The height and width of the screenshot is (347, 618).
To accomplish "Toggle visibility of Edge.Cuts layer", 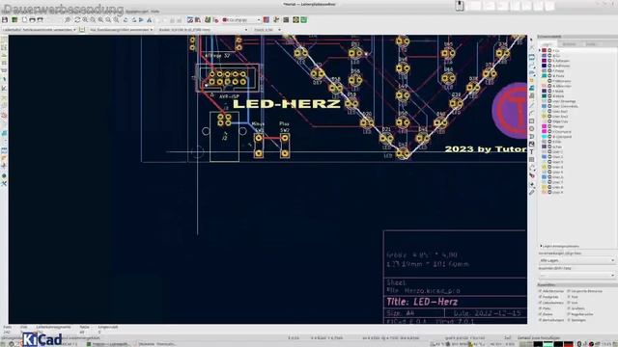I will click(x=549, y=121).
